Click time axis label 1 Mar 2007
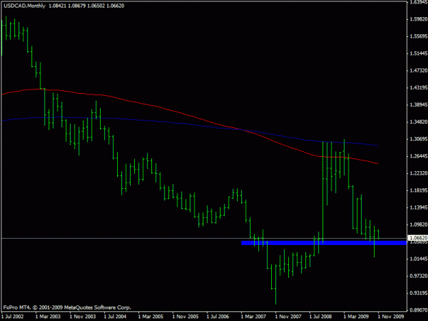The width and height of the screenshot is (428, 321). [x=253, y=317]
